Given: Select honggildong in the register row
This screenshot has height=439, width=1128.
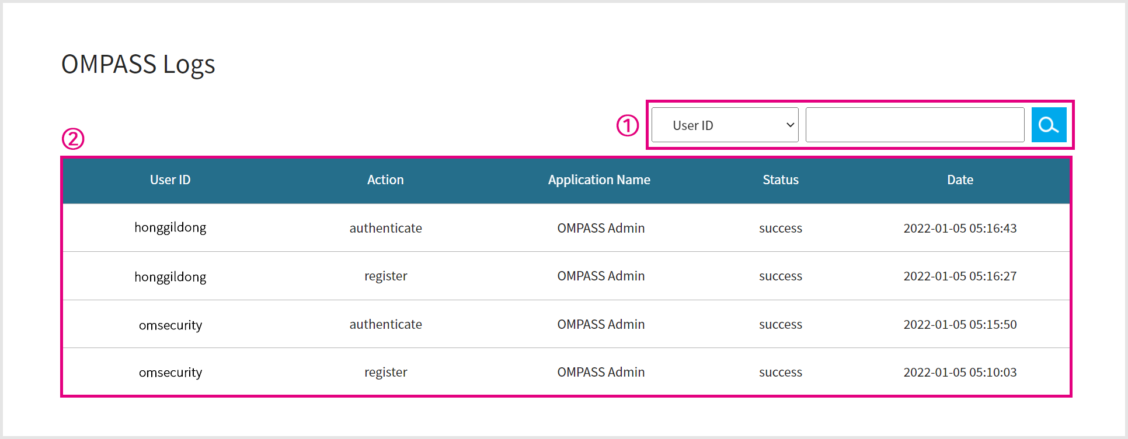Looking at the screenshot, I should tap(170, 276).
